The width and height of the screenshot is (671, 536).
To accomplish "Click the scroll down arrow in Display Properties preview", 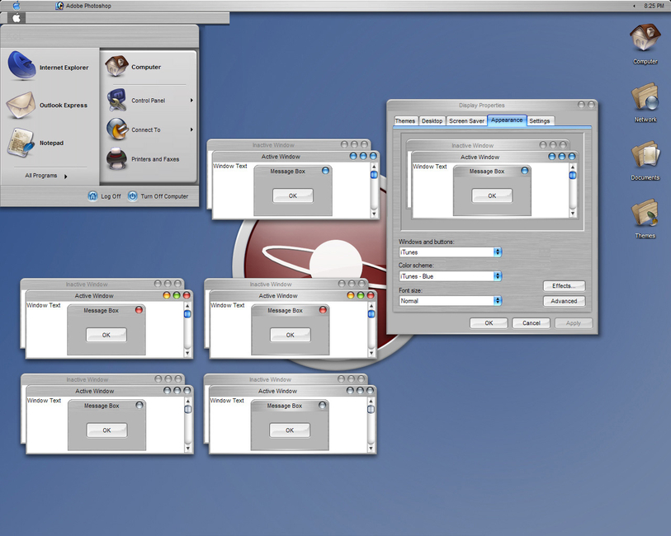I will (573, 213).
